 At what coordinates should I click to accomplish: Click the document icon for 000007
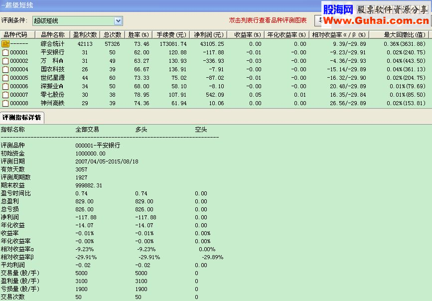pyautogui.click(x=5, y=95)
